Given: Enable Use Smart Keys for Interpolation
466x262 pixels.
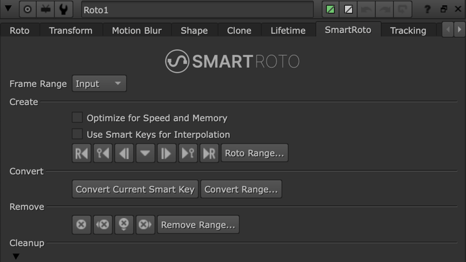Looking at the screenshot, I should (x=77, y=134).
